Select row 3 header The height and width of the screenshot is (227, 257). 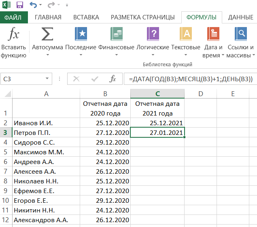(x=6, y=132)
